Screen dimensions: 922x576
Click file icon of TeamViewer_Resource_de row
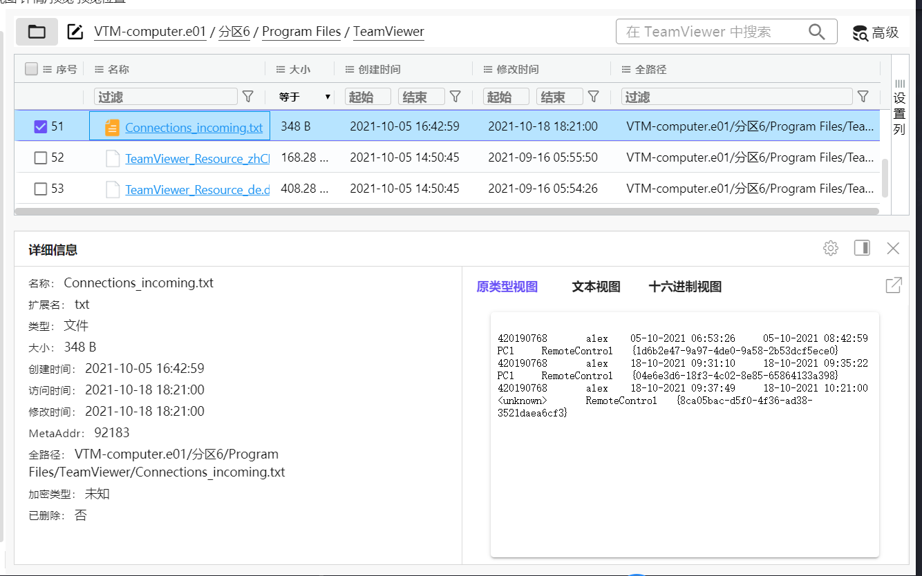tap(112, 189)
